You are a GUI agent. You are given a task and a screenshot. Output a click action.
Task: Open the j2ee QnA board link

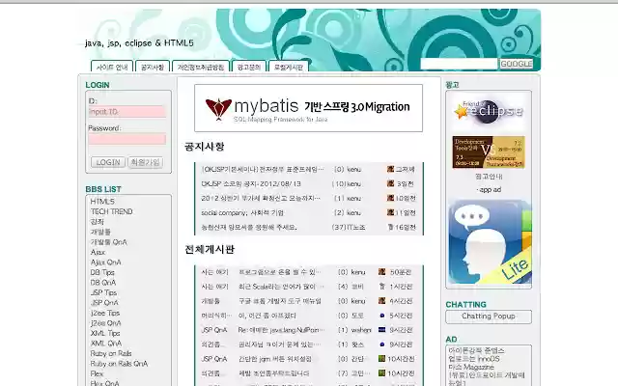(105, 323)
